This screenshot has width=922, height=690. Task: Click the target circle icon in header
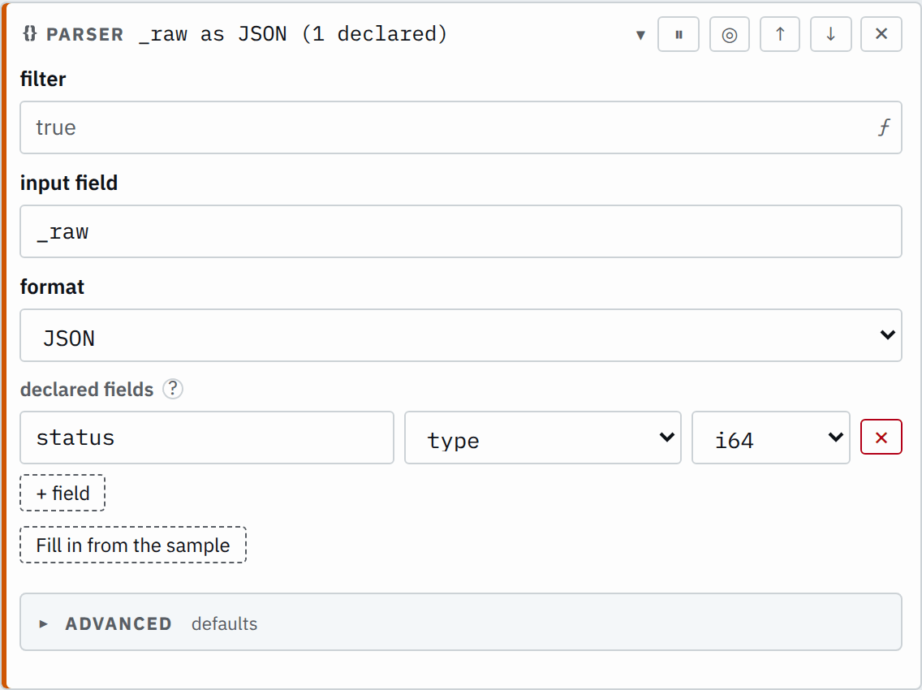729,35
